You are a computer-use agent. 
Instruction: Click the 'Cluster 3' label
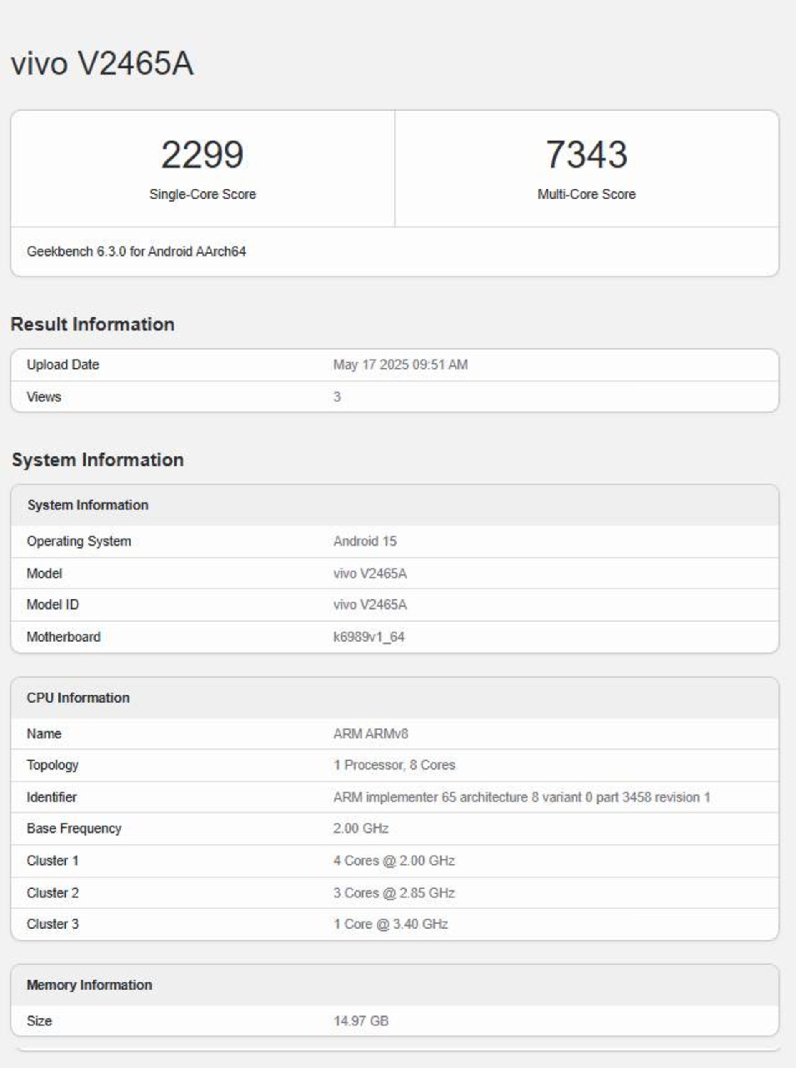53,924
